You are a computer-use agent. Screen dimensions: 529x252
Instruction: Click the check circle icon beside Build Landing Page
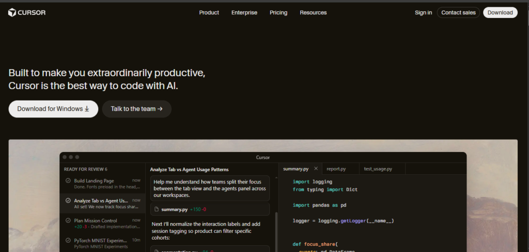[68, 181]
